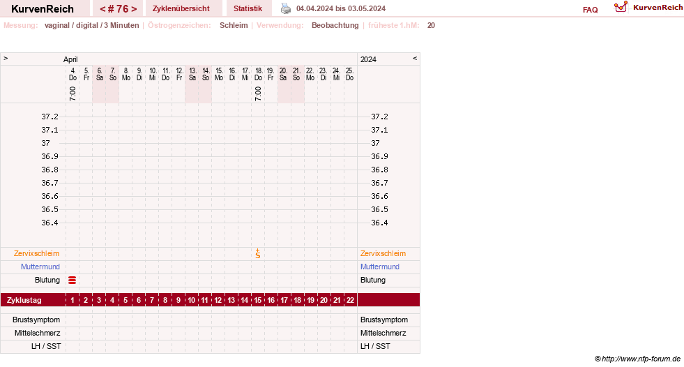Image resolution: width=684 pixels, height=367 pixels.
Task: Select date column 25. Do
Action: click(349, 74)
